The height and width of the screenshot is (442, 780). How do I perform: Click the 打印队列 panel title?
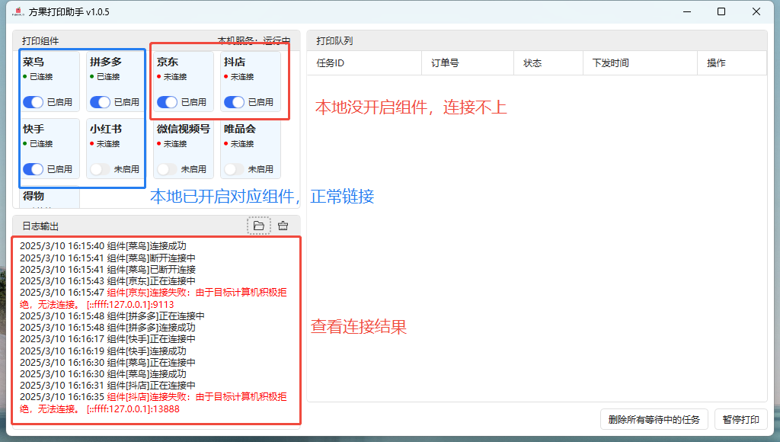tap(335, 41)
